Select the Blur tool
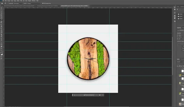 click(x=1, y=34)
